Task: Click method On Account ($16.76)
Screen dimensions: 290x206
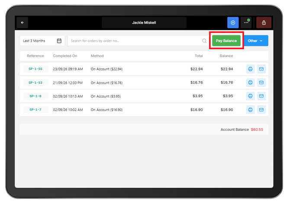Action: click(106, 82)
